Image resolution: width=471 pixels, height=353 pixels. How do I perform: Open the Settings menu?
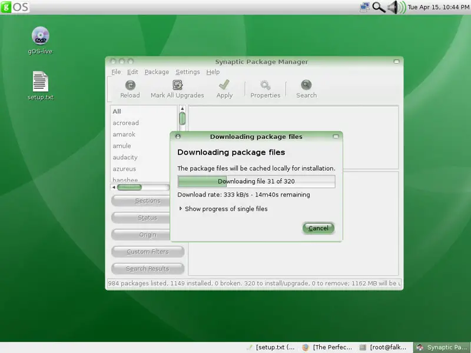pyautogui.click(x=187, y=72)
